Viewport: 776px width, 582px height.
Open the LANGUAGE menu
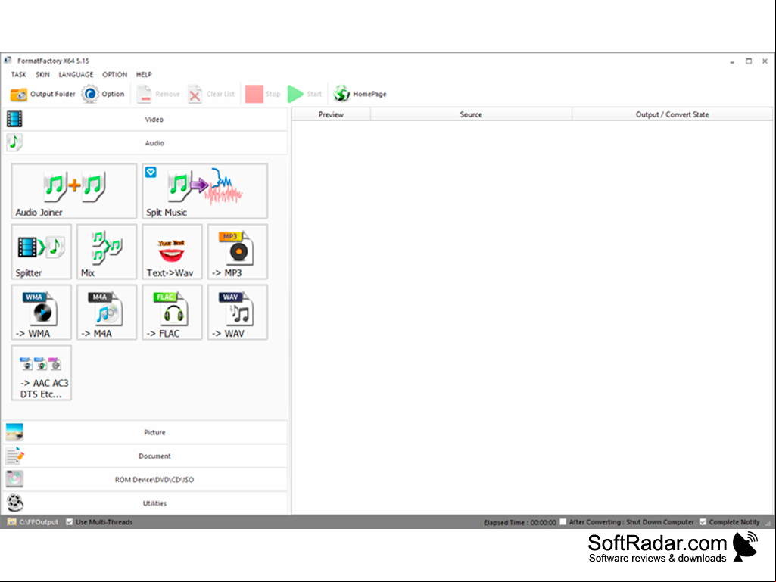click(x=76, y=75)
